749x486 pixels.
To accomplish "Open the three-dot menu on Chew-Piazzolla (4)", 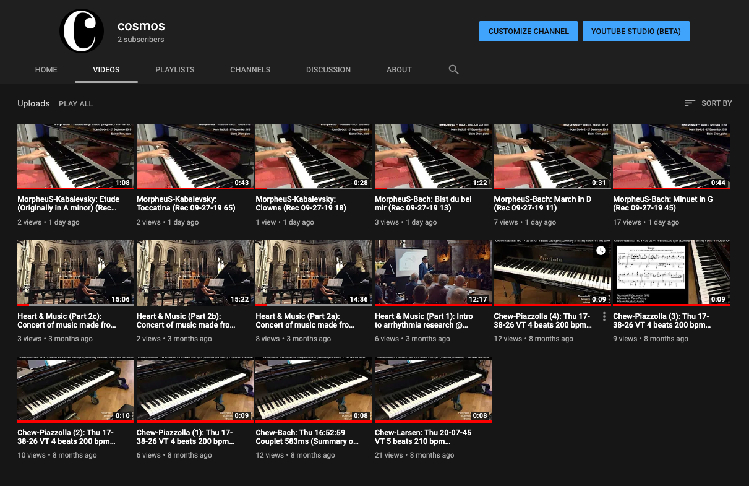I will coord(604,316).
